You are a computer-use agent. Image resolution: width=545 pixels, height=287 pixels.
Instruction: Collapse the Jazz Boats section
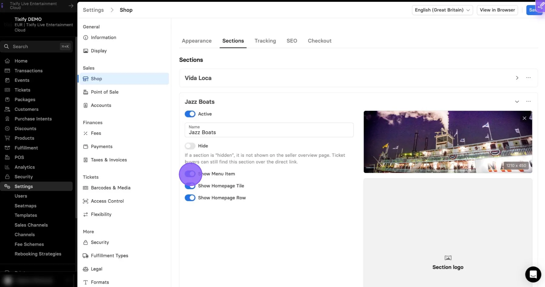(517, 101)
